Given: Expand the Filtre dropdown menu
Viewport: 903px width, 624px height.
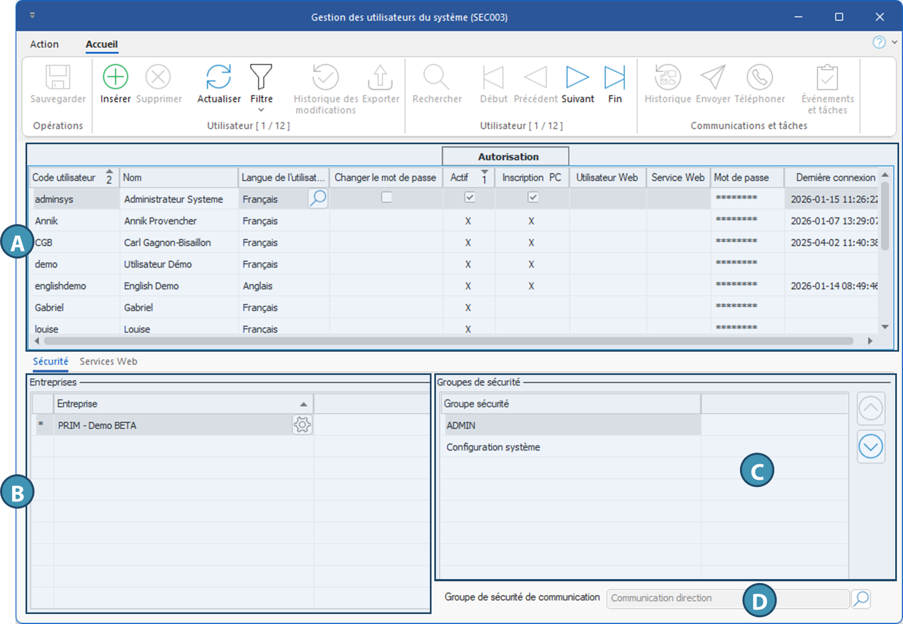Looking at the screenshot, I should [261, 110].
